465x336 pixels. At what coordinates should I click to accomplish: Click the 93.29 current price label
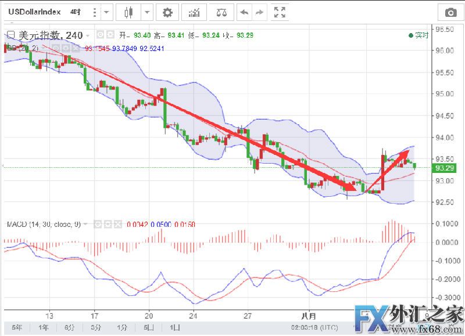click(445, 168)
